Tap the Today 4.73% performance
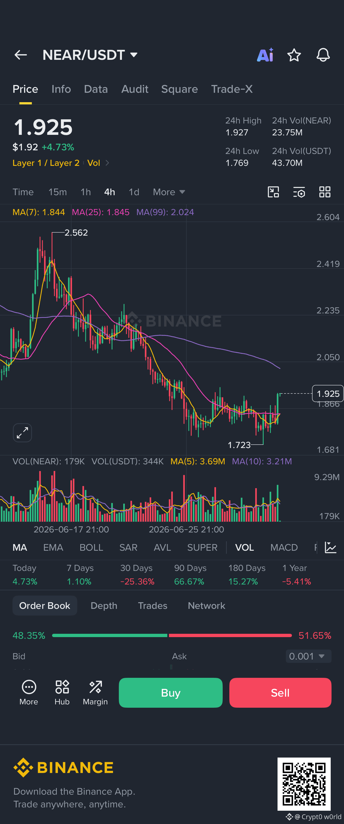Image resolution: width=344 pixels, height=824 pixels. [x=25, y=575]
